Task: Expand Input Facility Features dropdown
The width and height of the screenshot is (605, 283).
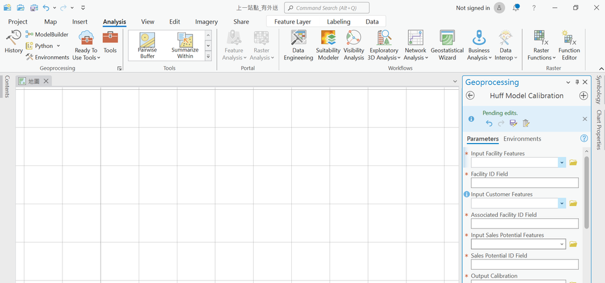Action: (562, 162)
